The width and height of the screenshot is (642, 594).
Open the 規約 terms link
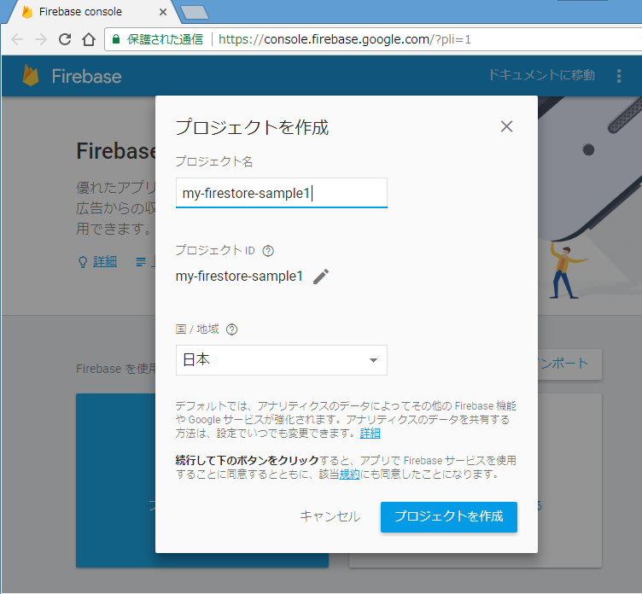point(349,474)
